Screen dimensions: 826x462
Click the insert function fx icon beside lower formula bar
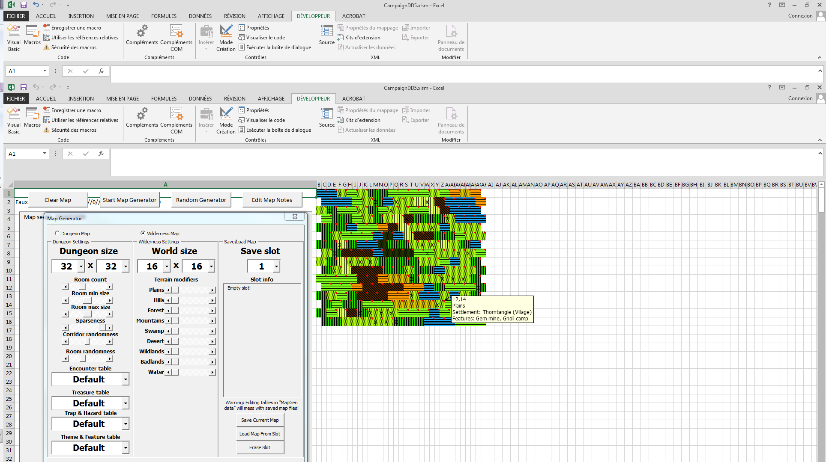tap(101, 154)
